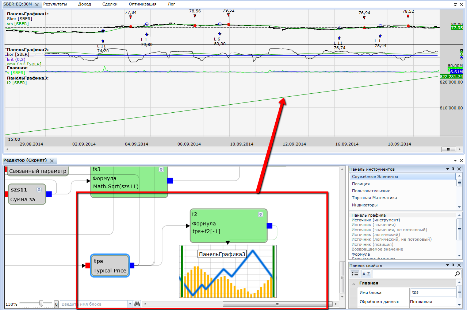Click the blue output port of f2 block
The height and width of the screenshot is (310, 467).
269,225
